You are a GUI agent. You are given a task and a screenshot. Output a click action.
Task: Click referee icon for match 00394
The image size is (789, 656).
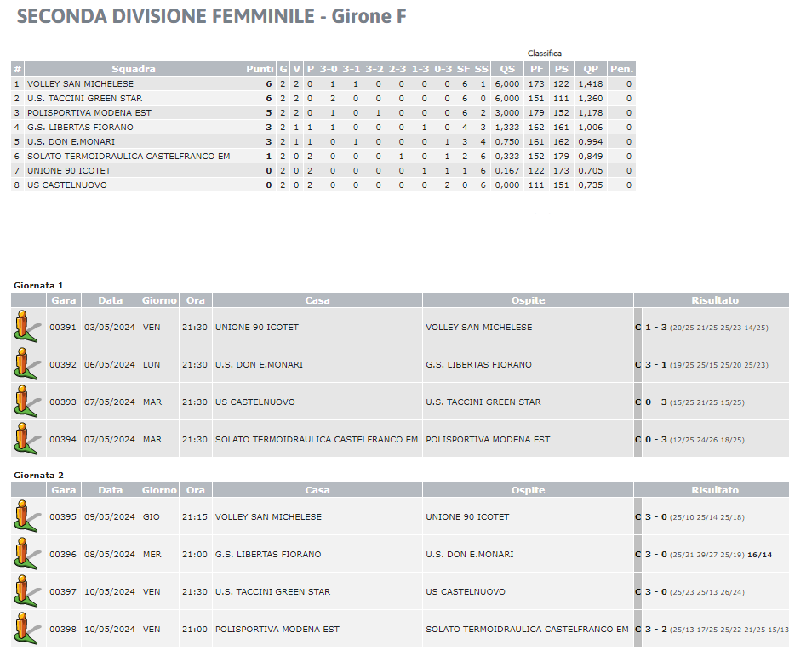27,439
